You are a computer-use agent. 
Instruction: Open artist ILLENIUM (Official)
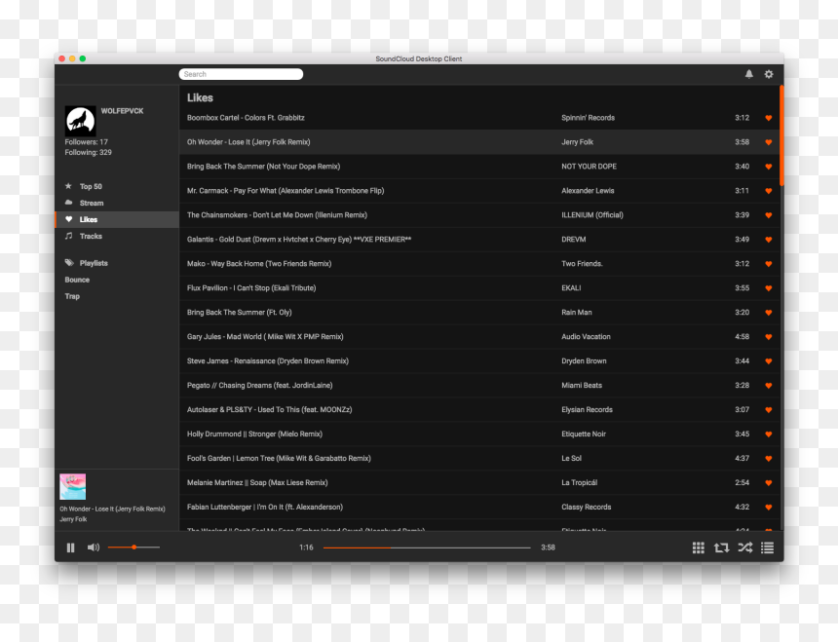pyautogui.click(x=592, y=214)
